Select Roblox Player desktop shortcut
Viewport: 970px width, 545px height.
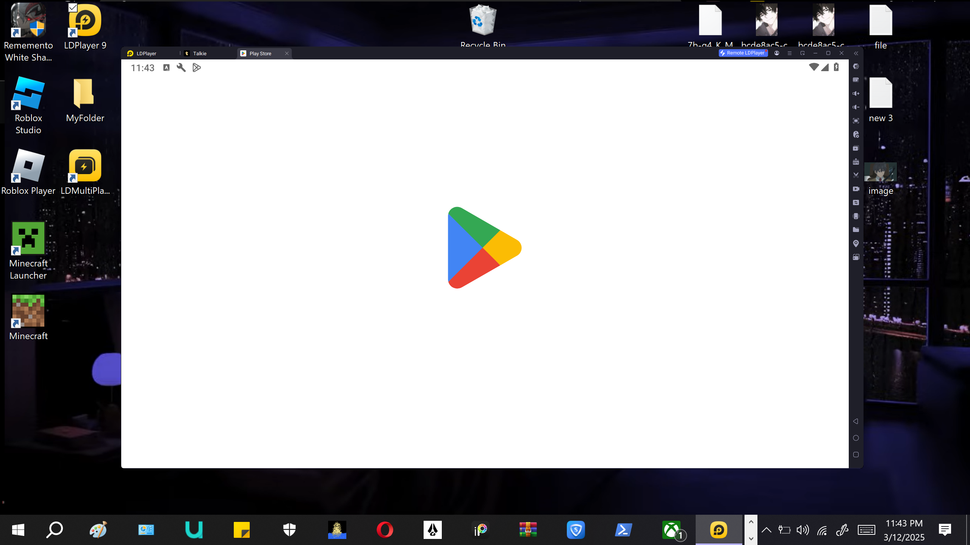click(28, 172)
